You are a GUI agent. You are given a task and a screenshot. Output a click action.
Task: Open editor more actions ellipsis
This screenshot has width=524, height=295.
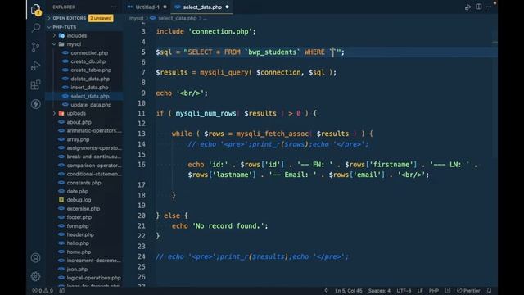[x=489, y=7]
